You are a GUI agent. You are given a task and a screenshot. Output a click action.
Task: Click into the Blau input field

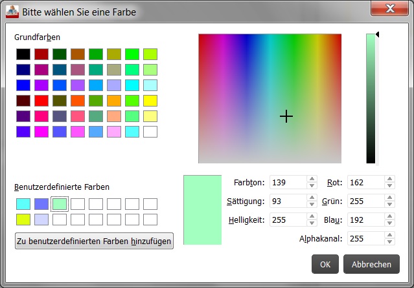tap(365, 220)
